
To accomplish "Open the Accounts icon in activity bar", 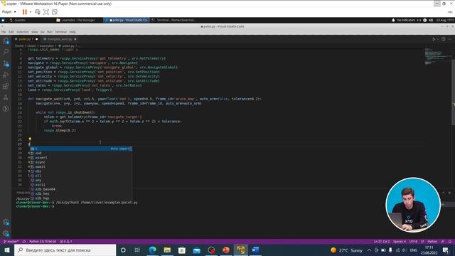I will pyautogui.click(x=6, y=223).
